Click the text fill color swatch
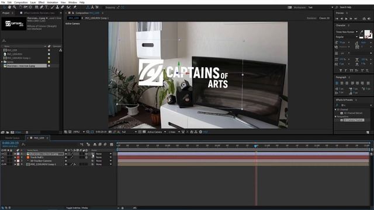374x210 pixels. click(x=367, y=33)
